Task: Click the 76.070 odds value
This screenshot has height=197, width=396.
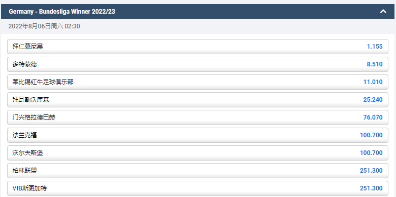Action: pyautogui.click(x=373, y=117)
